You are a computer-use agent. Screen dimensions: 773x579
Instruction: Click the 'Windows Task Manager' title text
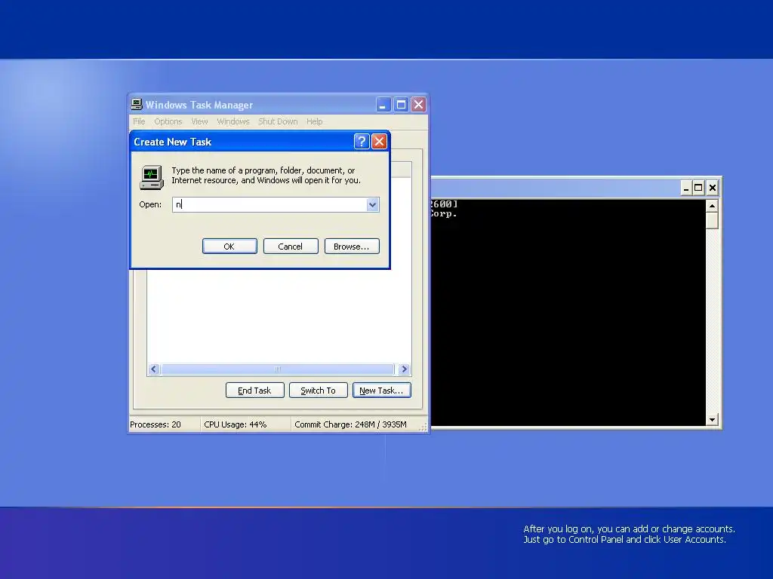pyautogui.click(x=199, y=105)
